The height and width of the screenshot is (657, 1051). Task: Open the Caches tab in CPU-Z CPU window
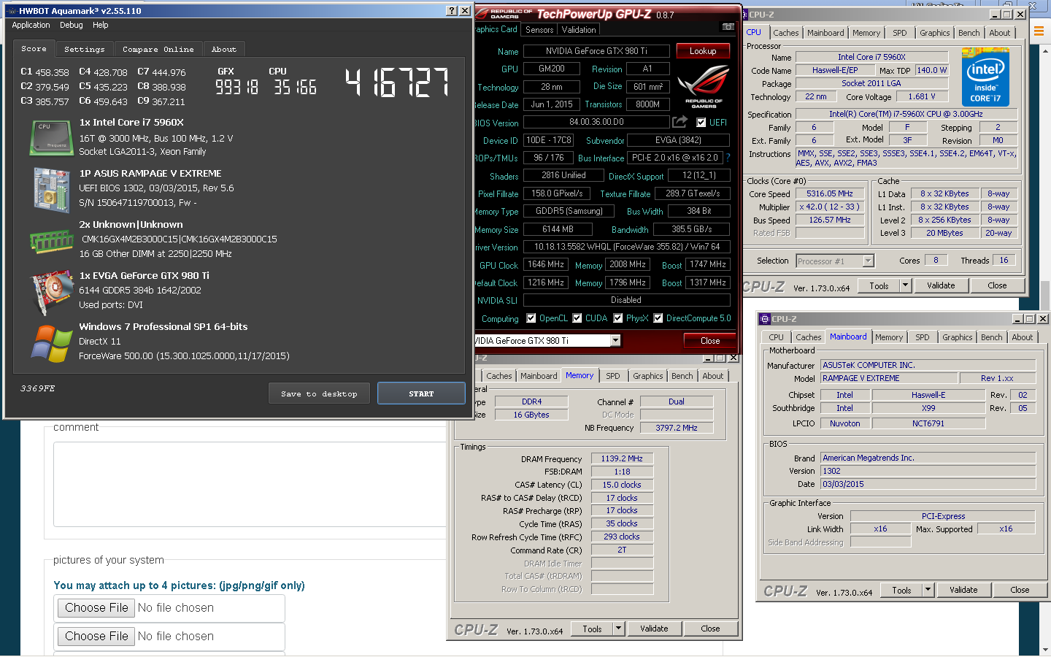(786, 33)
